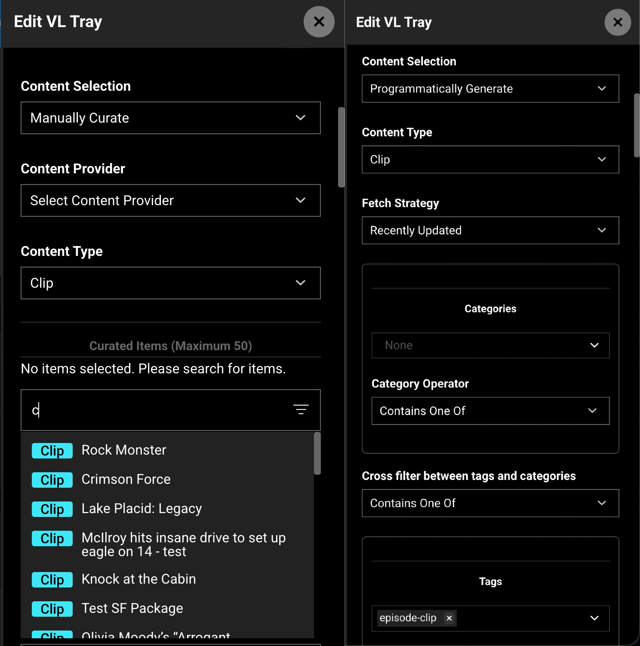Open Recently Updated fetch strategy dropdown
Image resolution: width=640 pixels, height=646 pixels.
click(x=490, y=231)
